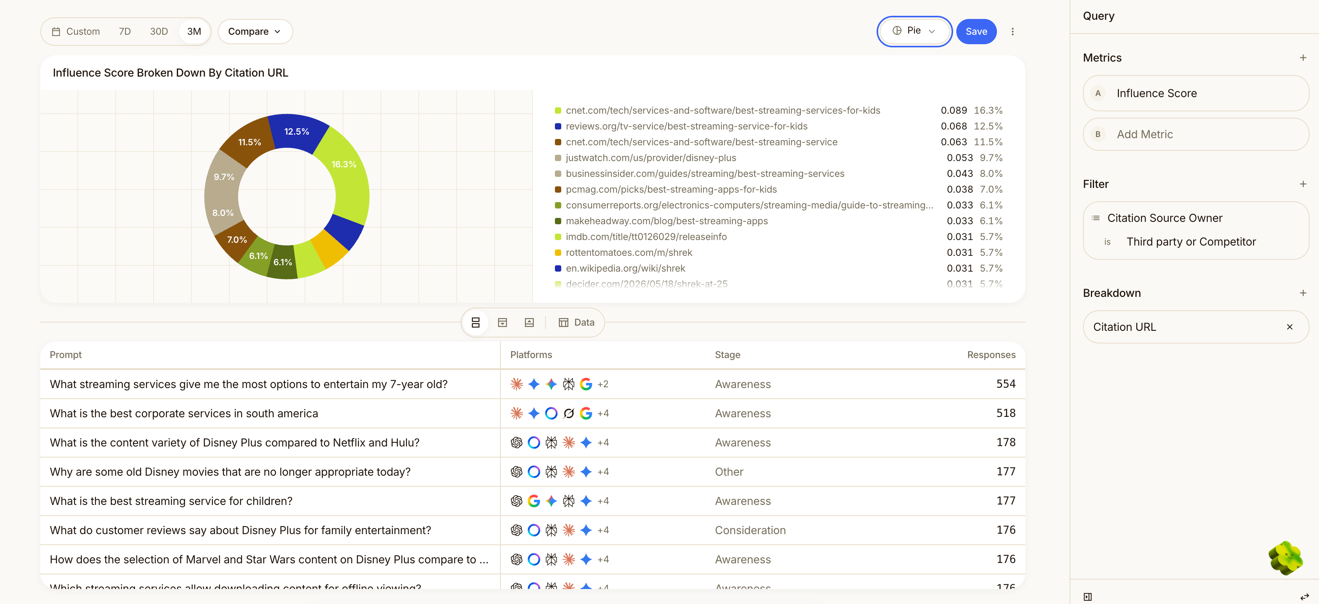Open prompt comparing Disney Plus to Netflix and Hulu
1319x604 pixels.
[234, 443]
